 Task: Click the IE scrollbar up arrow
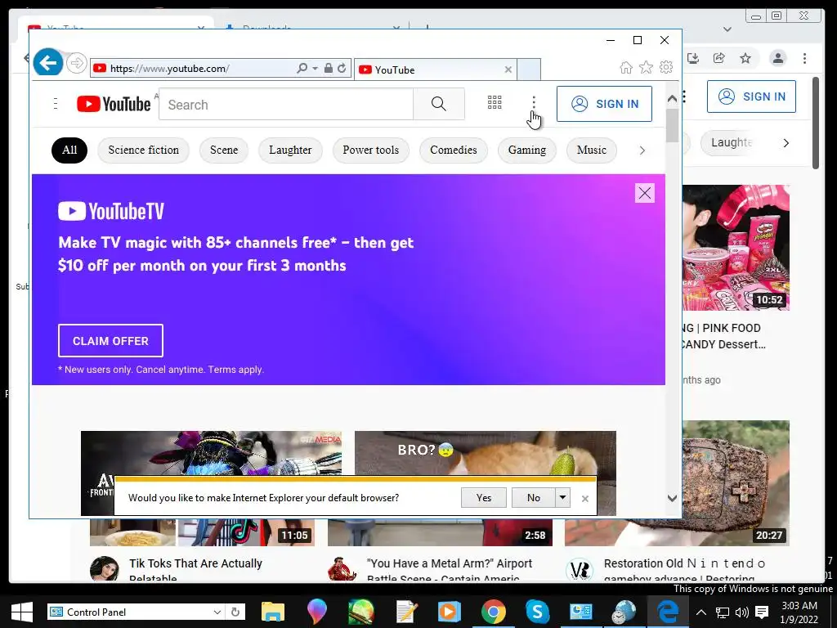click(672, 99)
